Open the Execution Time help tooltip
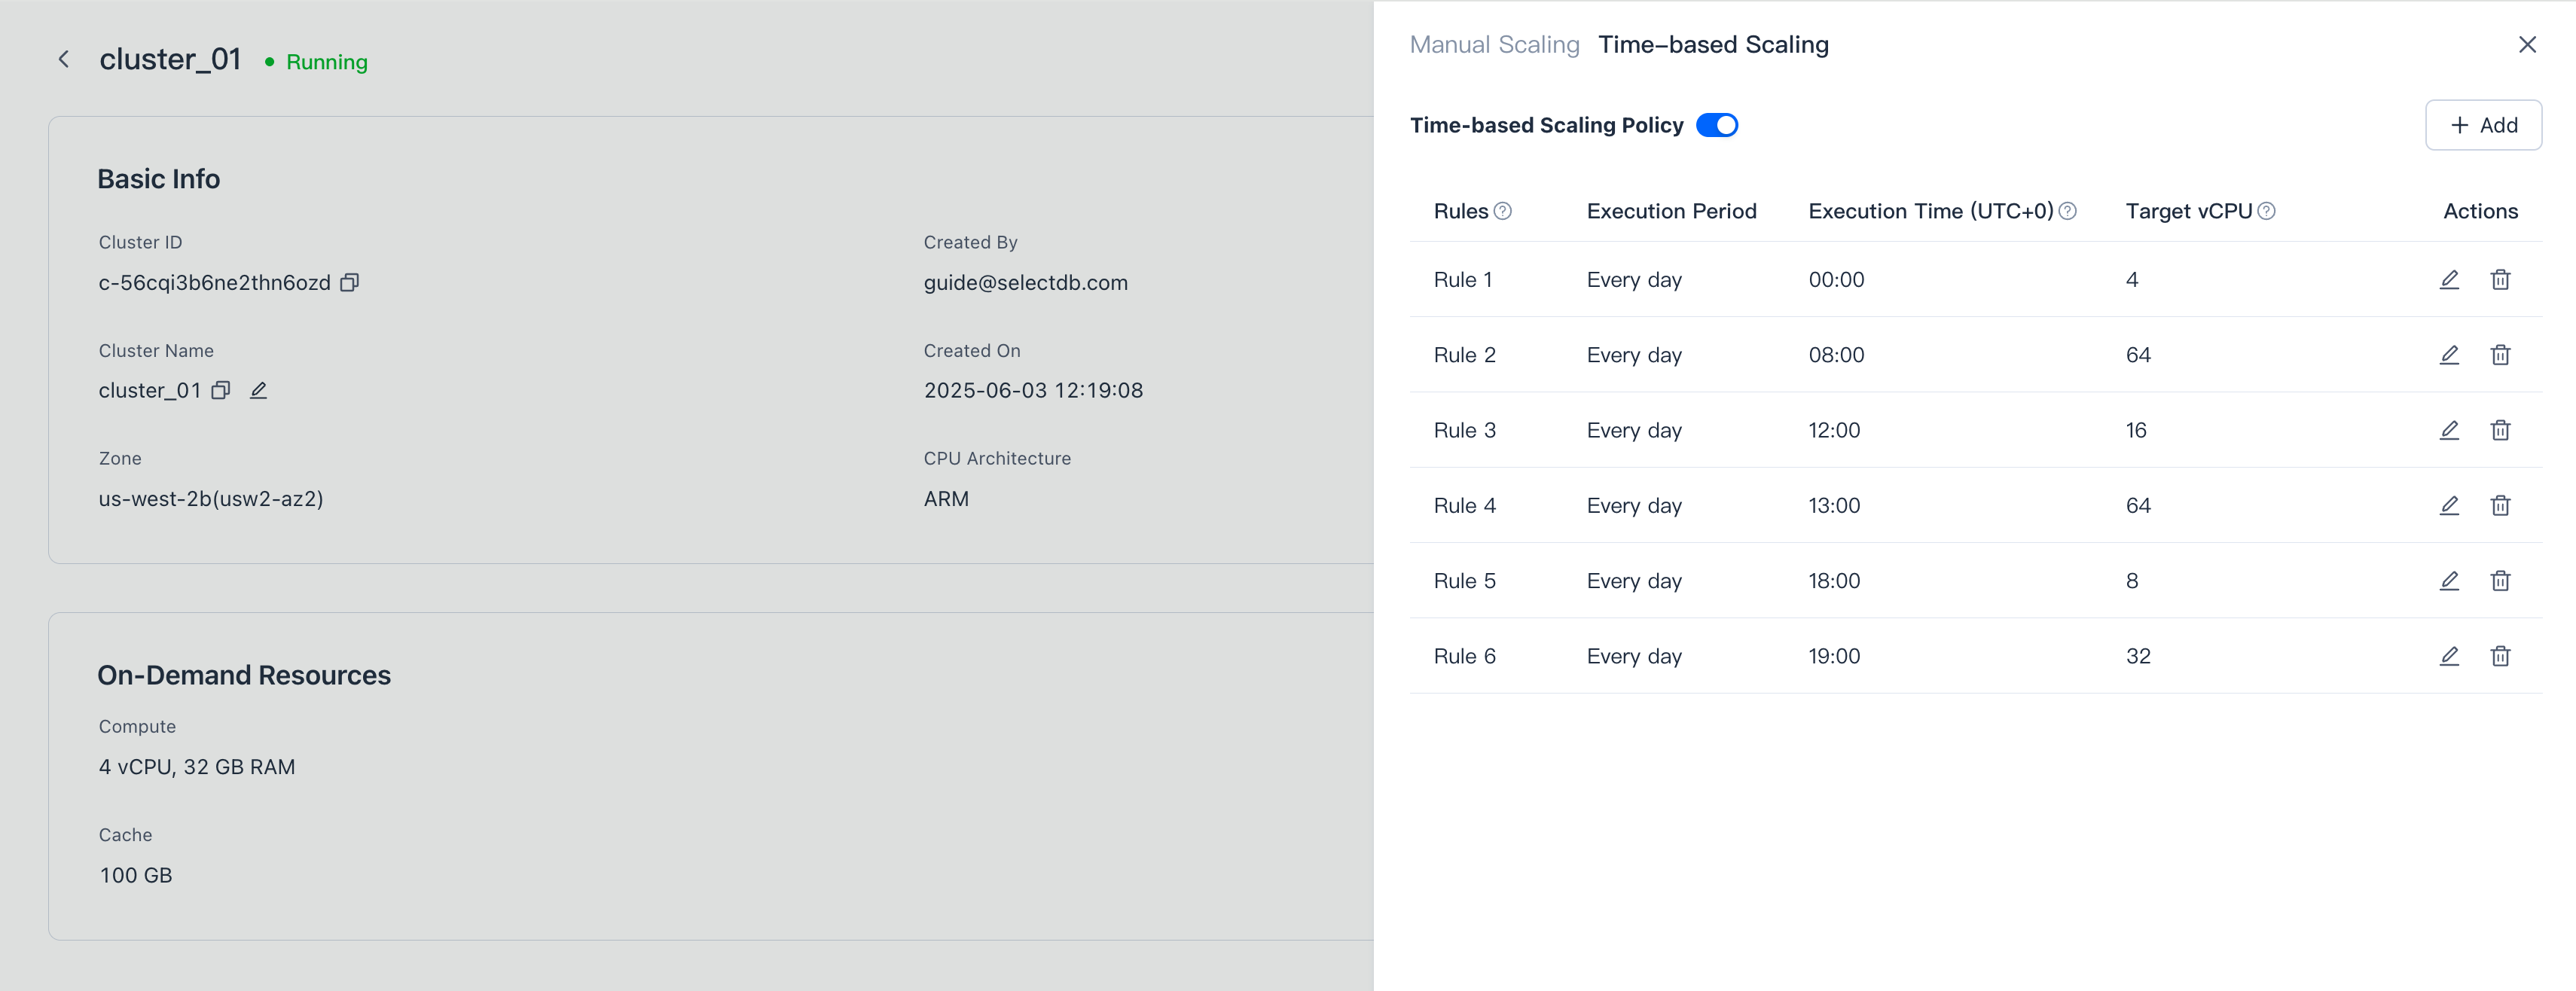The image size is (2576, 991). pyautogui.click(x=2068, y=211)
